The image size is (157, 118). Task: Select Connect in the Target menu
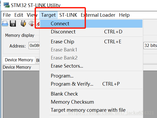[60, 23]
